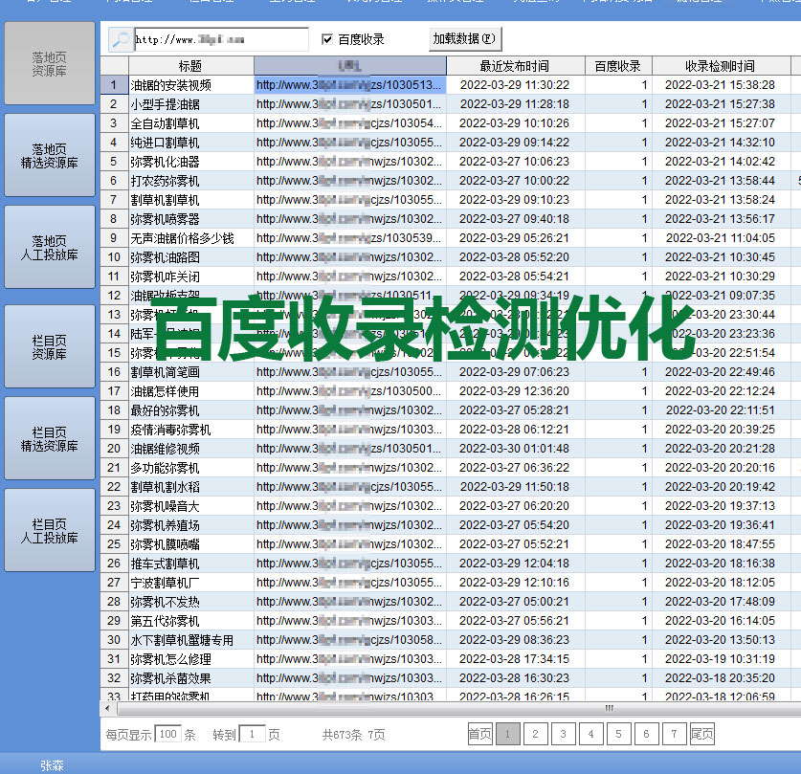Click the 加载数据 button
The image size is (801, 774).
point(465,39)
